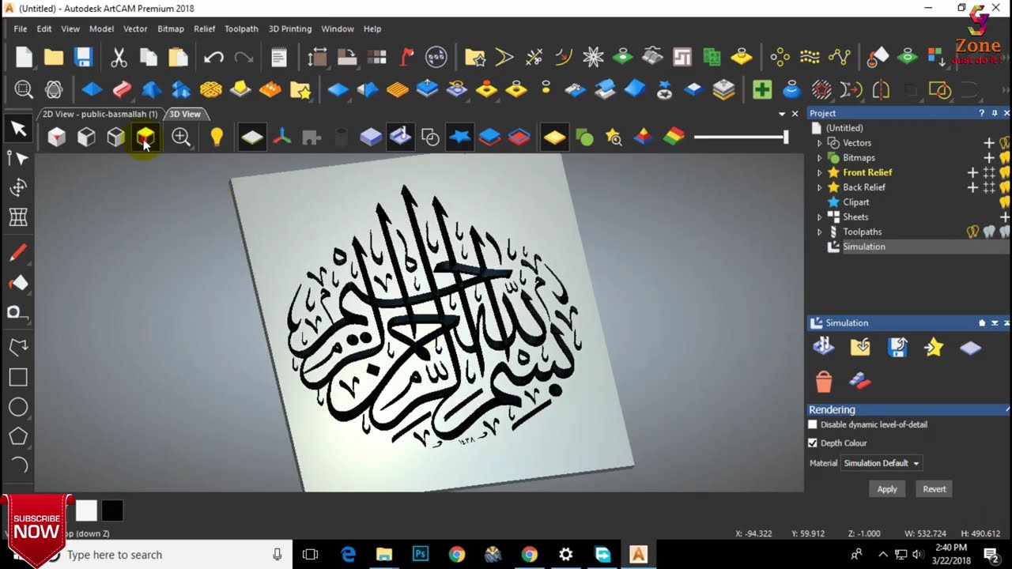
Task: Toggle Back Relief visibility bulb
Action: pyautogui.click(x=1006, y=187)
